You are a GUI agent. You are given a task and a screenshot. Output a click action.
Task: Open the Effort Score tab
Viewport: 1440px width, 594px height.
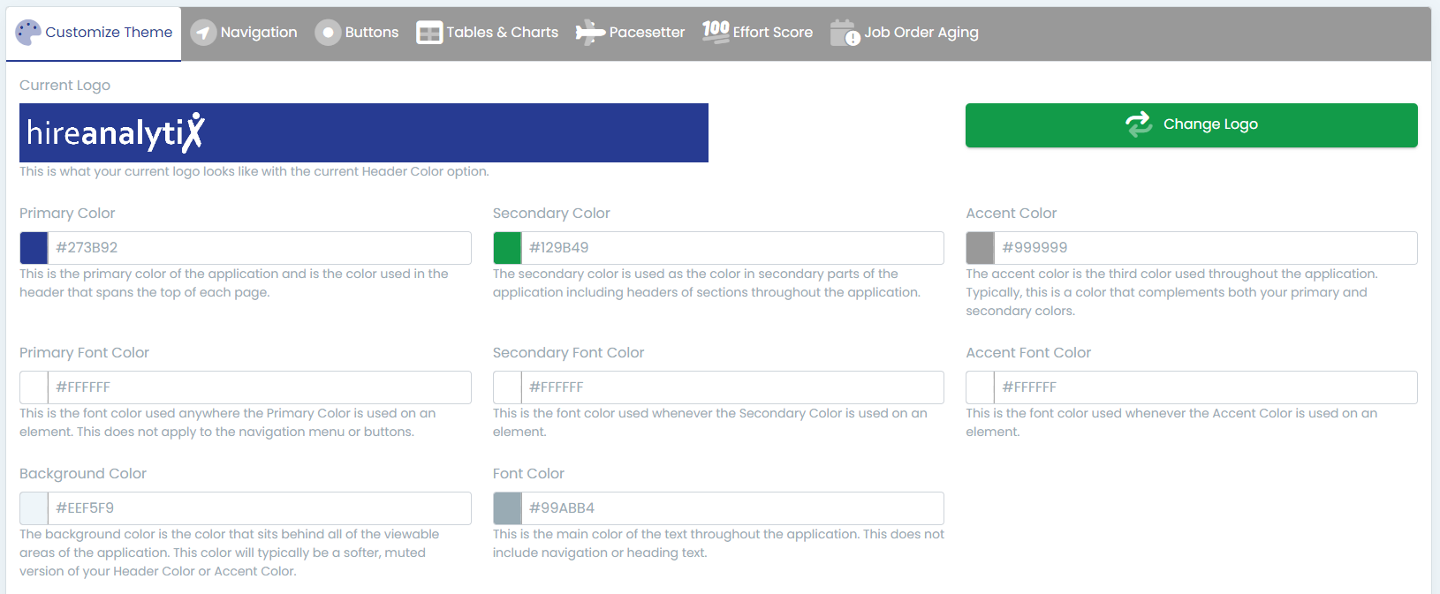pos(758,34)
